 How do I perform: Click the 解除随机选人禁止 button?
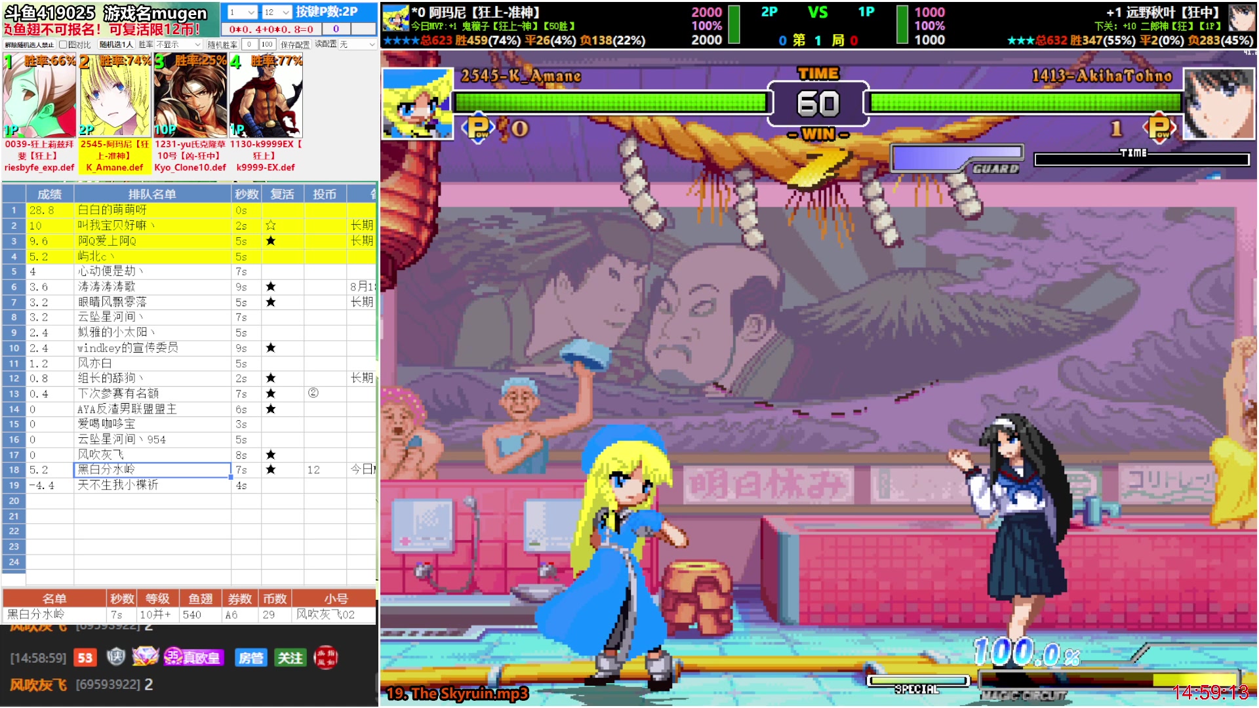(29, 45)
